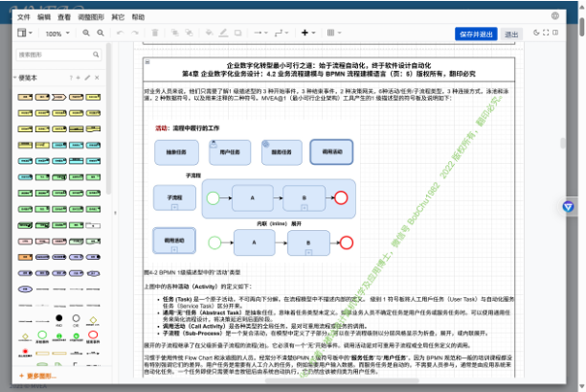Image resolution: width=586 pixels, height=392 pixels.
Task: Open the 查看 menu
Action: click(64, 17)
